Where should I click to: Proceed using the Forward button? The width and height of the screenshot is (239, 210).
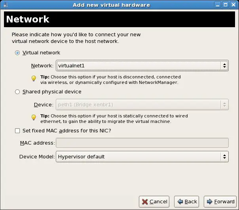[x=220, y=201]
